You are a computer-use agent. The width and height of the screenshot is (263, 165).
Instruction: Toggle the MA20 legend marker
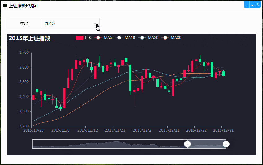142,38
